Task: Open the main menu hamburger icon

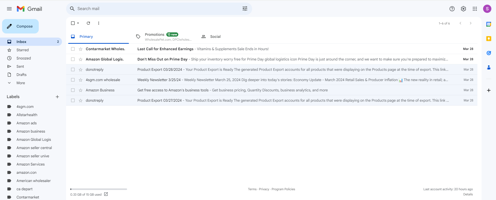Action: click(9, 9)
